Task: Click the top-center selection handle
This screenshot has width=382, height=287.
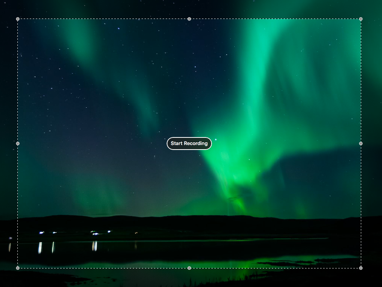Action: pos(189,19)
